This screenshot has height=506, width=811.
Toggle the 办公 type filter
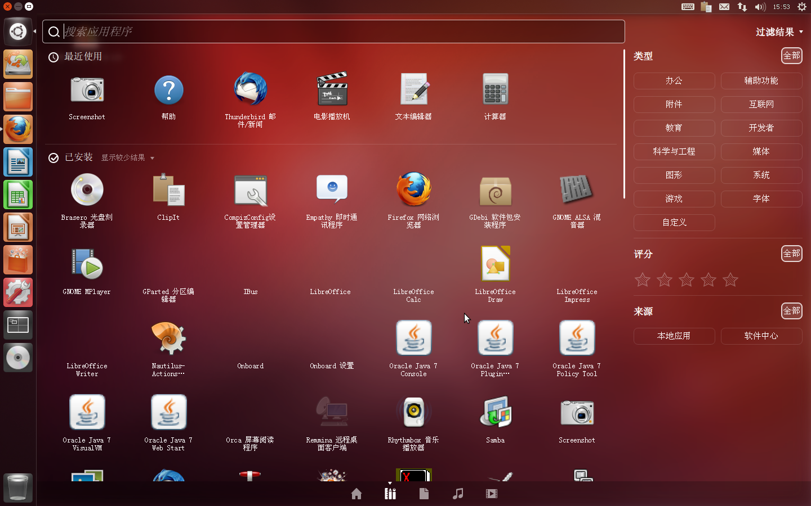pyautogui.click(x=674, y=81)
